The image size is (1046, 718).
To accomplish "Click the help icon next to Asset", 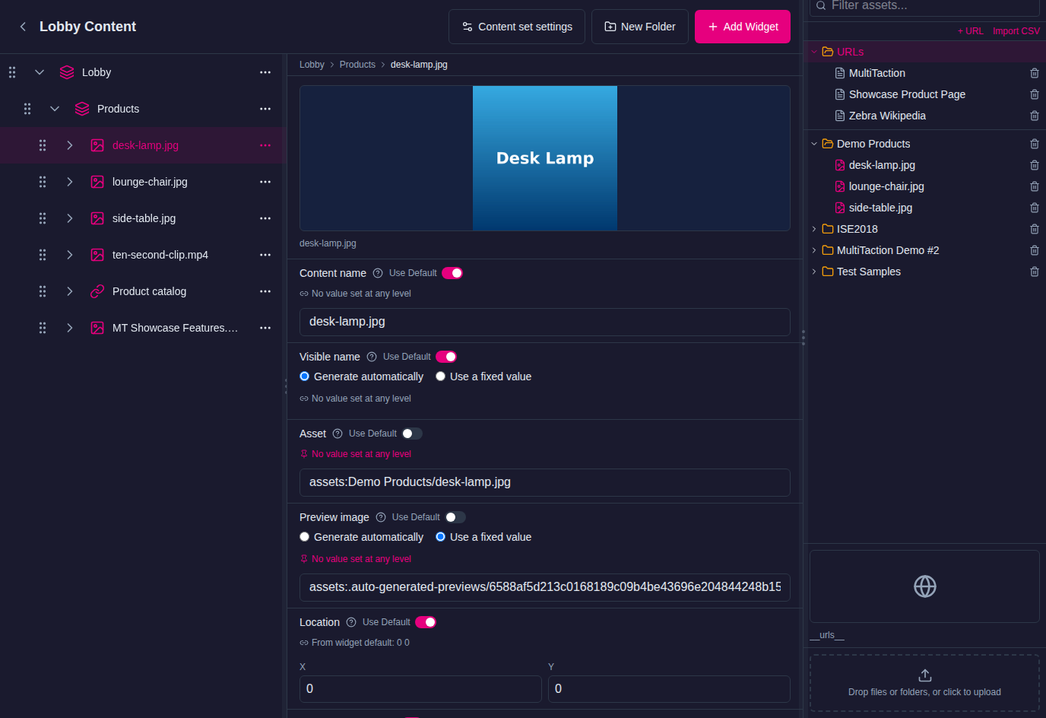I will click(338, 434).
